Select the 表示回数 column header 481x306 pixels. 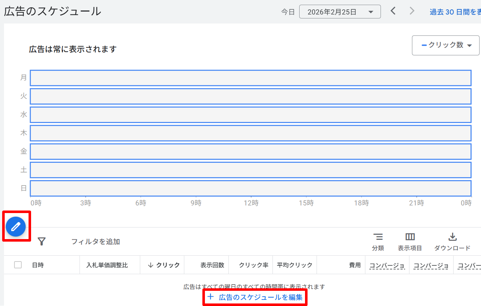[212, 265]
